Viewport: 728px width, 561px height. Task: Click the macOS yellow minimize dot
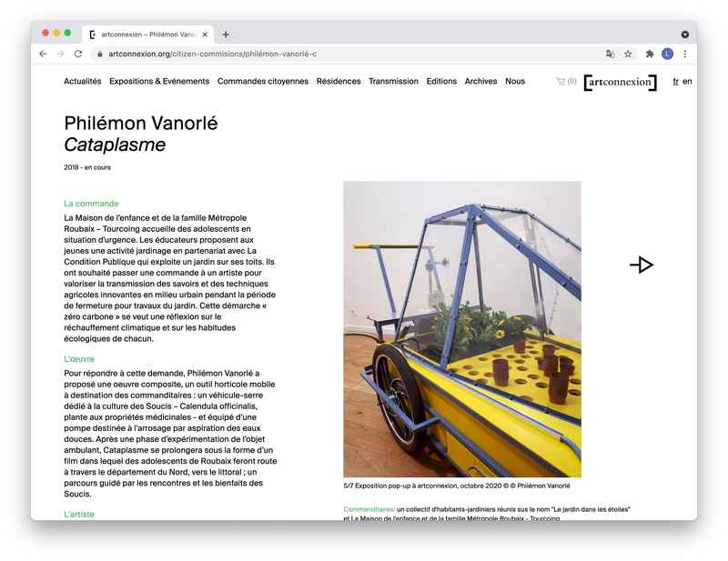56,33
